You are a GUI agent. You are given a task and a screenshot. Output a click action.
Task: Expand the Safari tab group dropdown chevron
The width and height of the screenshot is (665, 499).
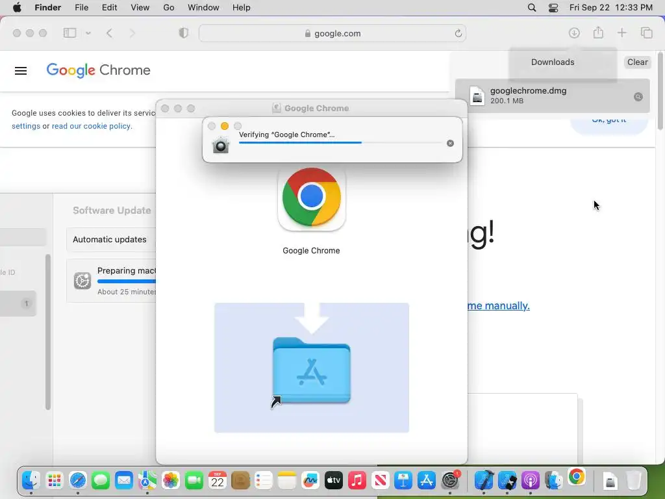pyautogui.click(x=88, y=32)
